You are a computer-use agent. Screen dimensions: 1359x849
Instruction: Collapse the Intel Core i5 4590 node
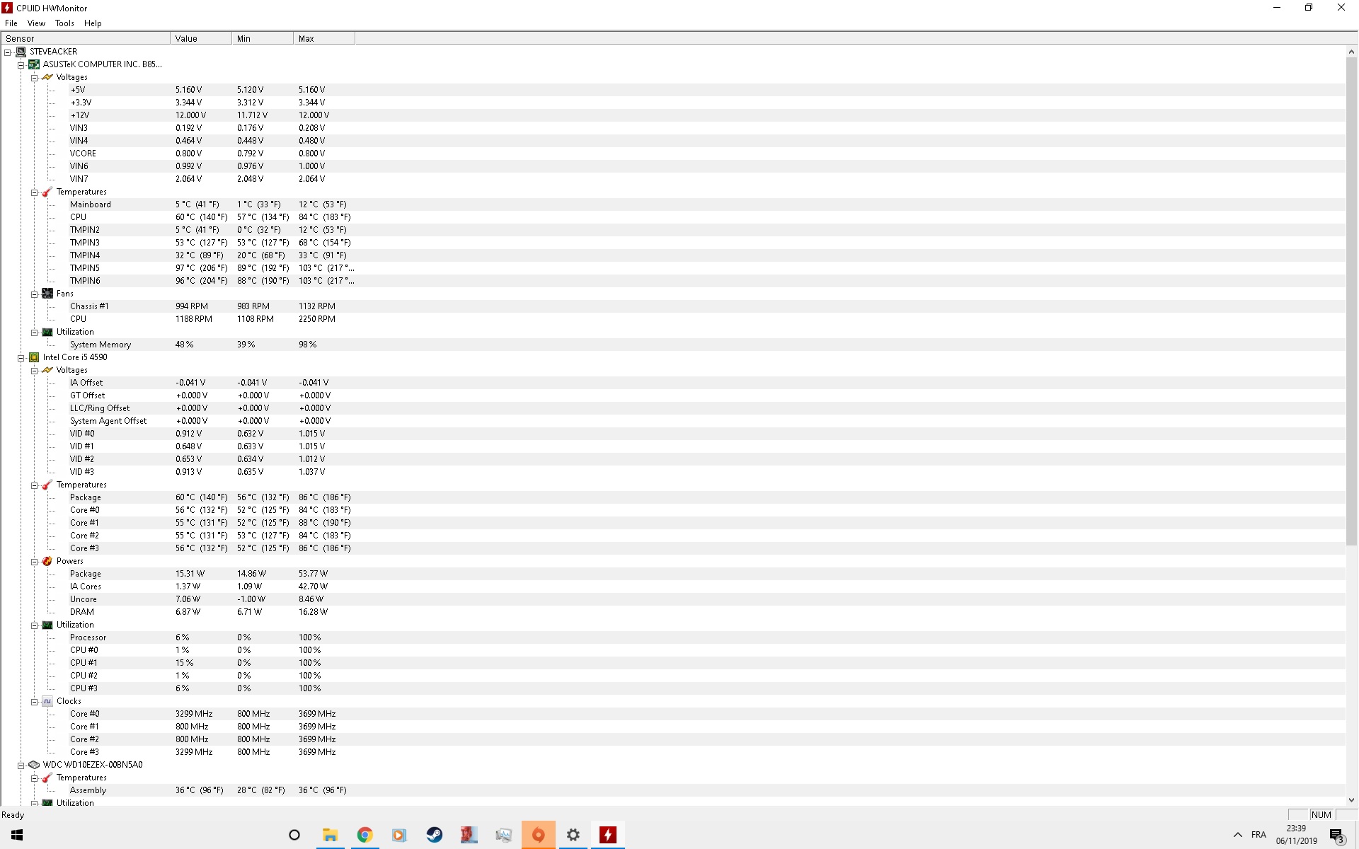point(21,358)
